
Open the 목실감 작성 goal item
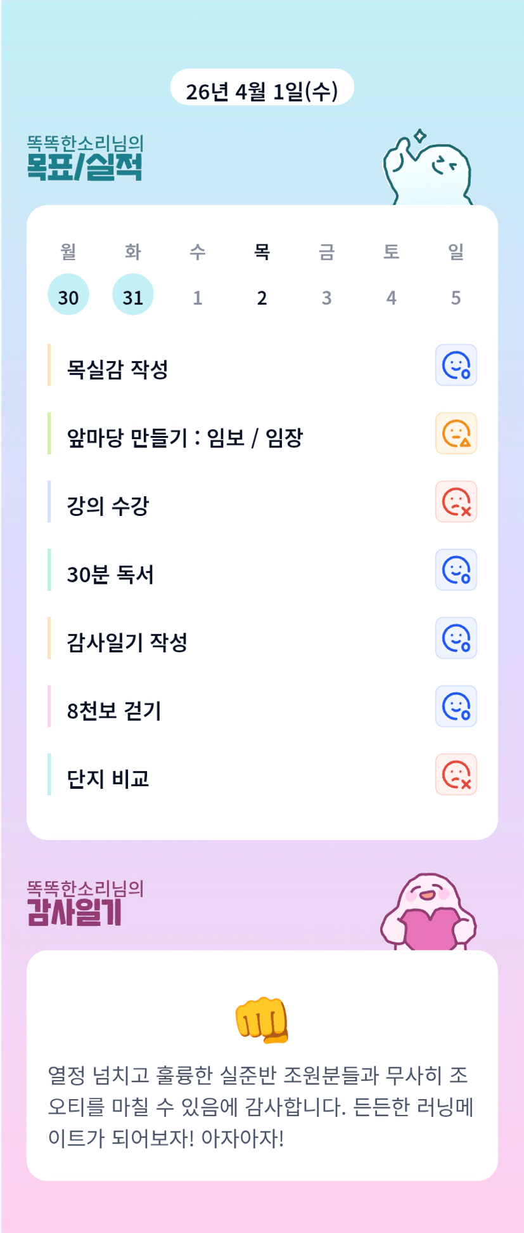point(118,369)
